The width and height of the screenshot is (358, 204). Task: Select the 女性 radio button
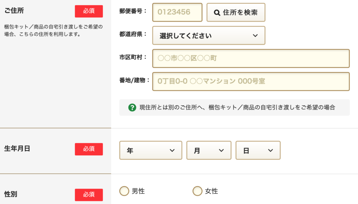coord(198,191)
